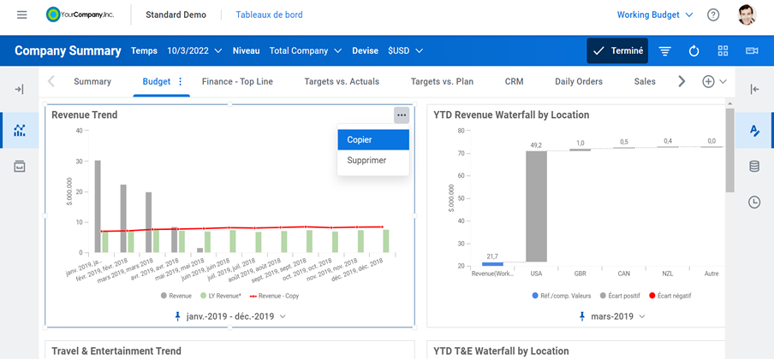The image size is (774, 359).
Task: Click the Terminé button
Action: pyautogui.click(x=617, y=51)
